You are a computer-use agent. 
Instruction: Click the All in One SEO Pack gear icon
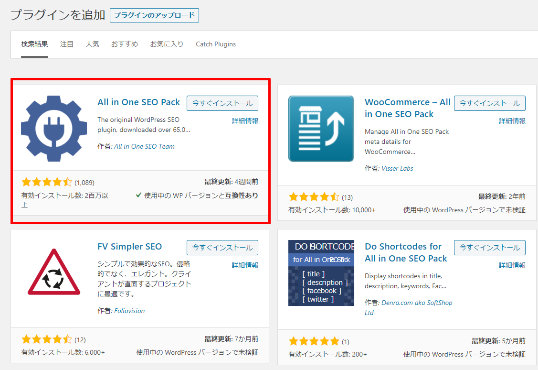54,128
